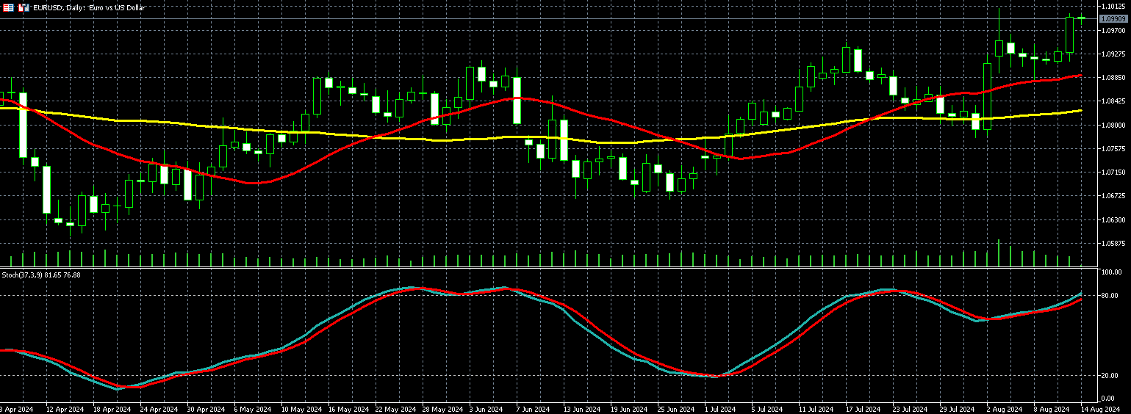Click the current price label 1.09909
Image resolution: width=1131 pixels, height=414 pixels.
(x=1113, y=18)
